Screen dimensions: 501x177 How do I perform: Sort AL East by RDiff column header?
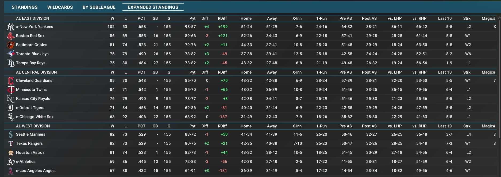pos(222,18)
